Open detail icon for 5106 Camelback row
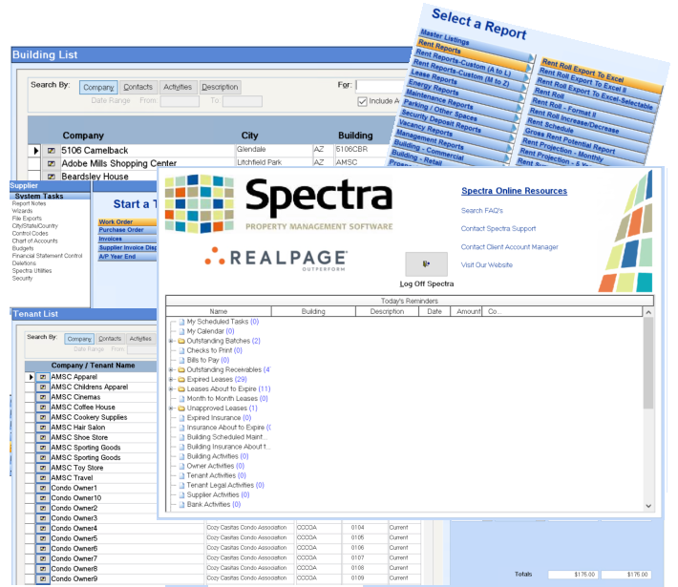 pyautogui.click(x=52, y=151)
